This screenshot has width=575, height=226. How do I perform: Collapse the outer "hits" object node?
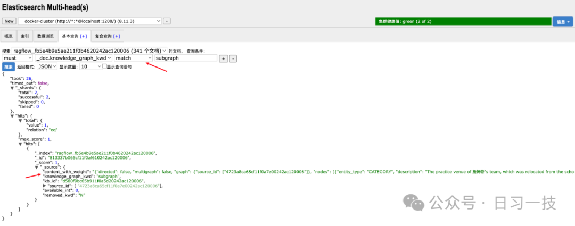pos(12,116)
